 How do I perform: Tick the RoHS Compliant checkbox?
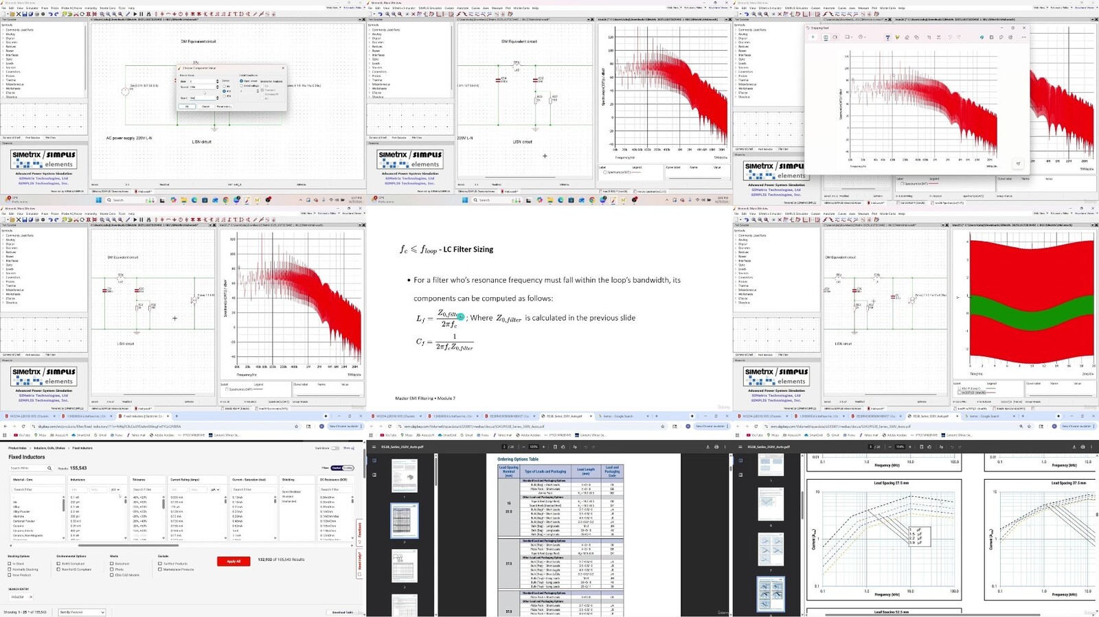point(58,563)
